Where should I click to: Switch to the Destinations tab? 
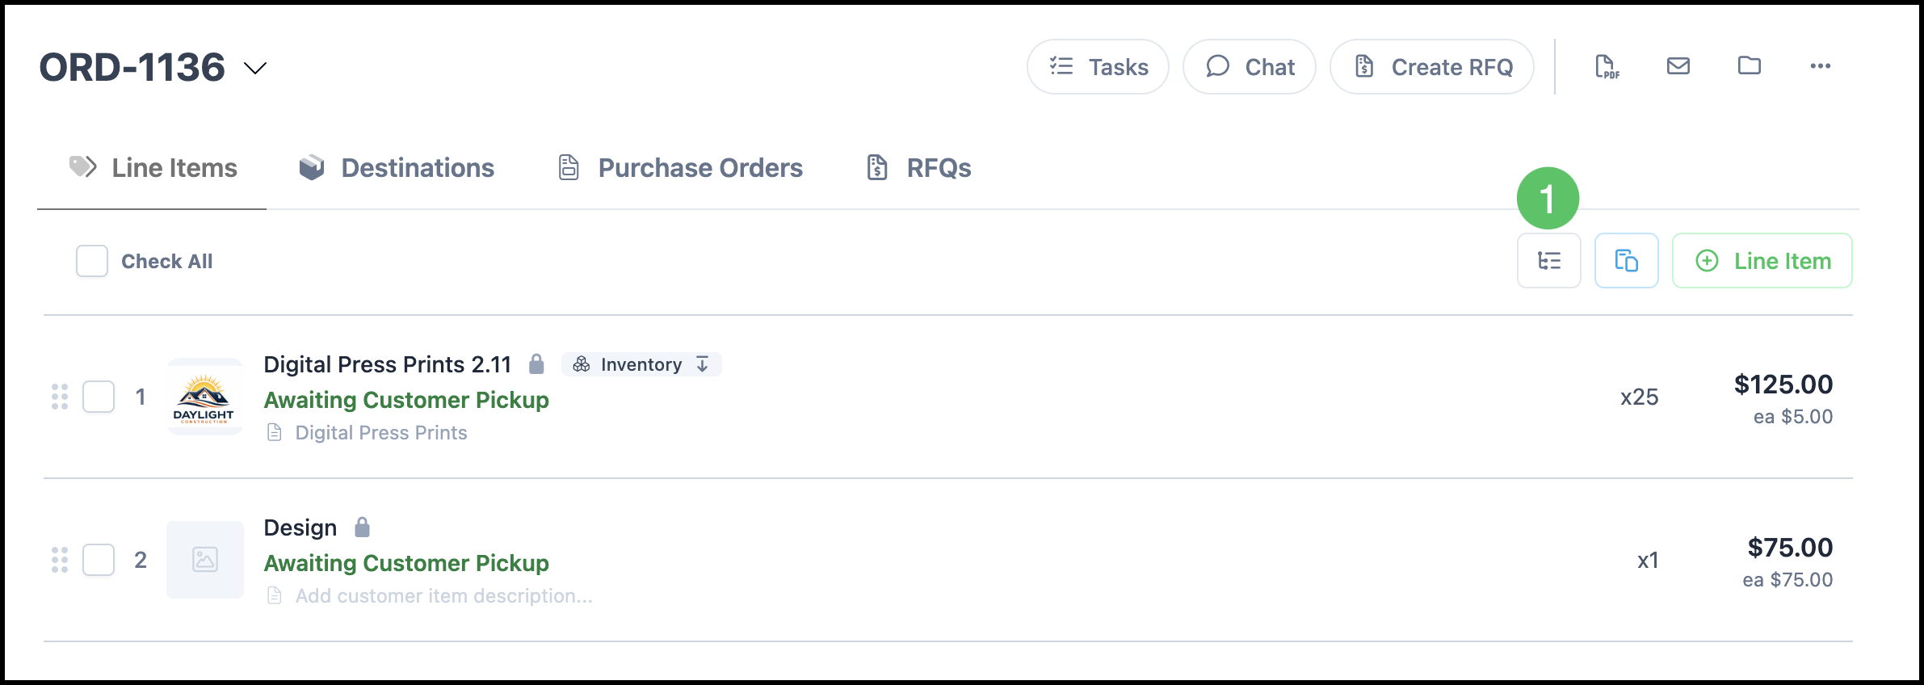click(397, 168)
